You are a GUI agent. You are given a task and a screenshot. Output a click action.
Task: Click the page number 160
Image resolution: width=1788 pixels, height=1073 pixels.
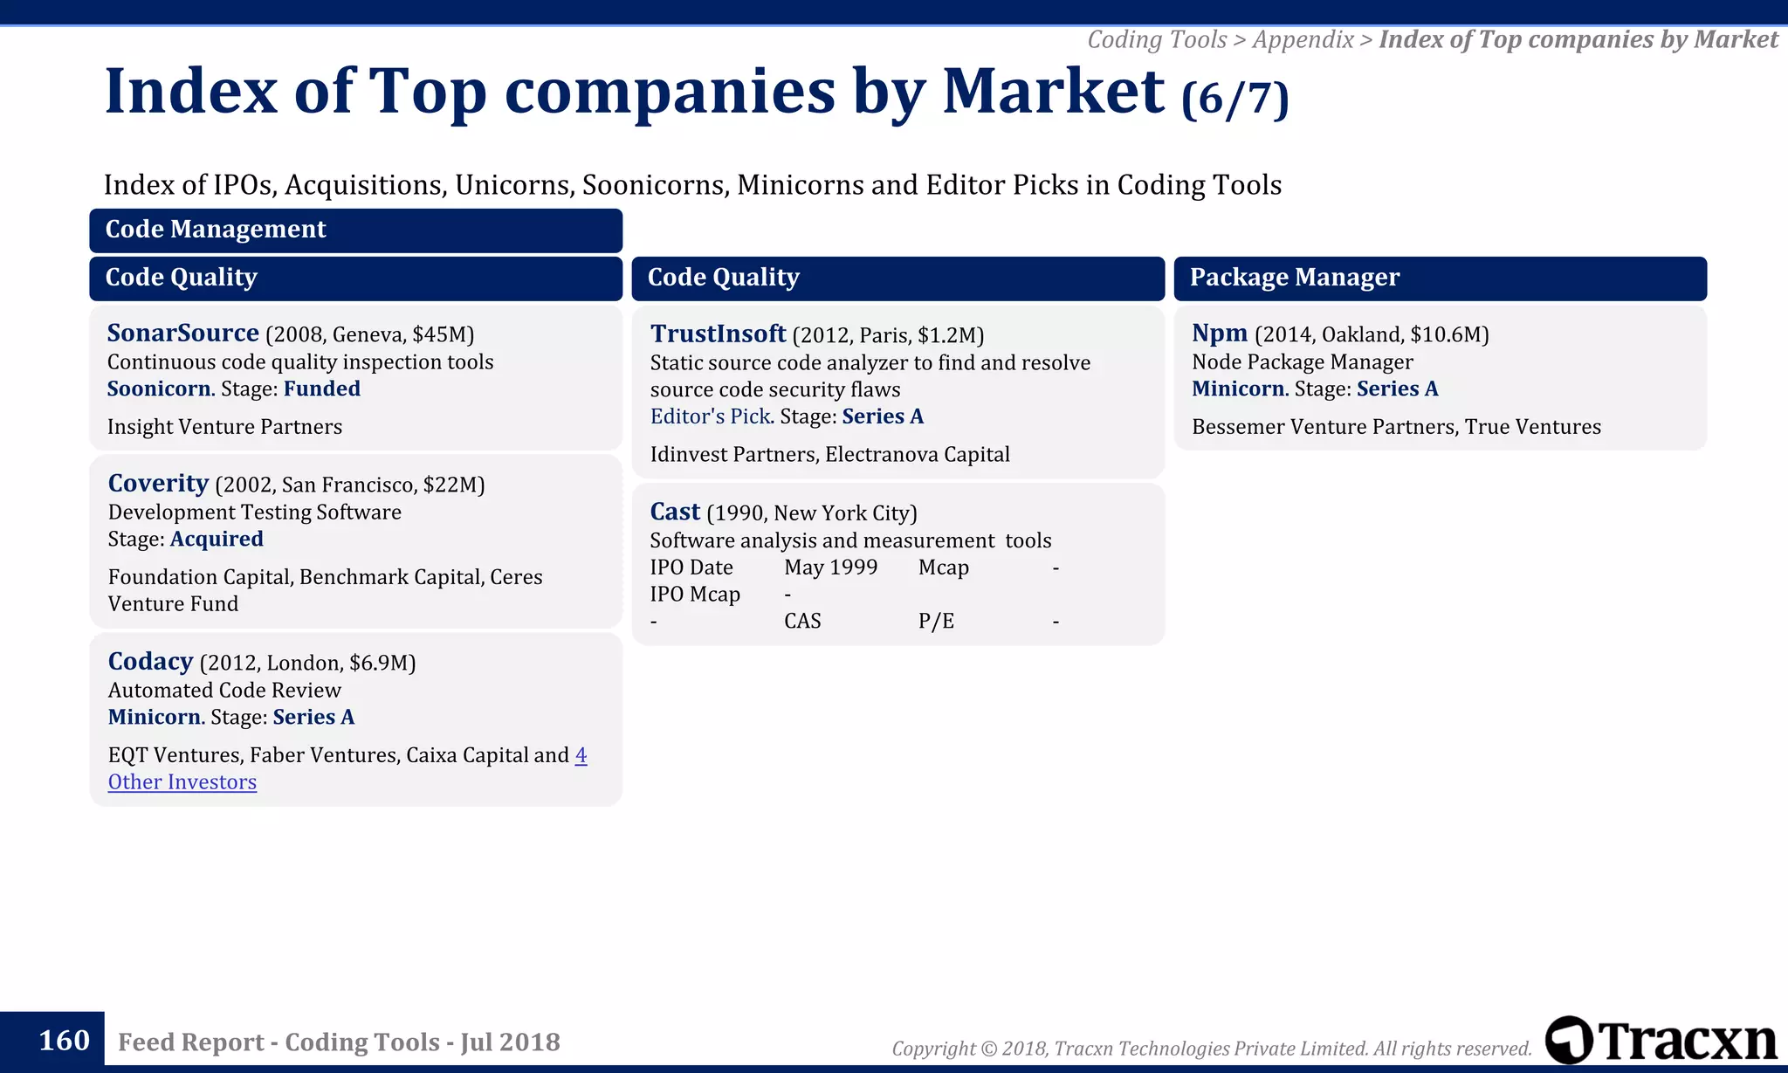64,1040
